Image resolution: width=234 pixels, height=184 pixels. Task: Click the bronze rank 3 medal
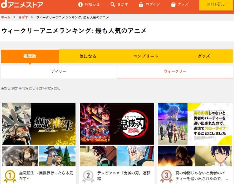(x=166, y=176)
